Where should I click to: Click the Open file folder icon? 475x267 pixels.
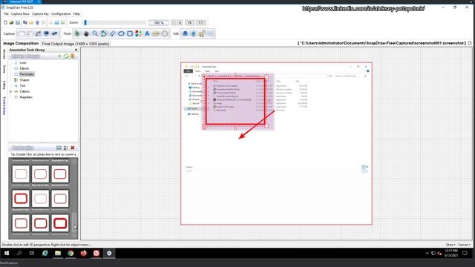12,22
